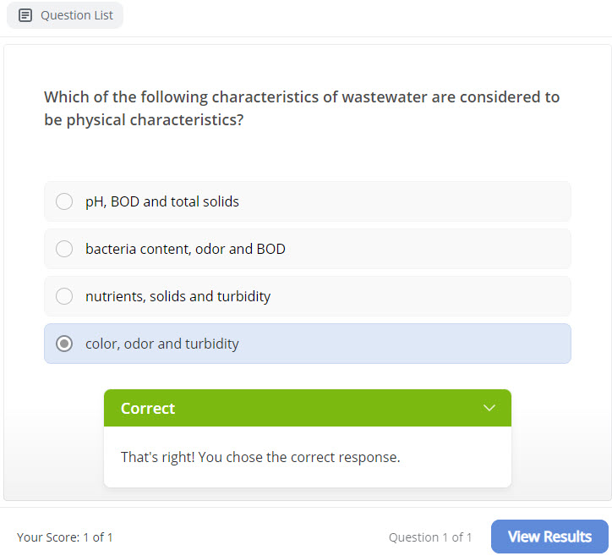Viewport: 612px width, 556px height.
Task: Click the Question List icon
Action: tap(25, 15)
